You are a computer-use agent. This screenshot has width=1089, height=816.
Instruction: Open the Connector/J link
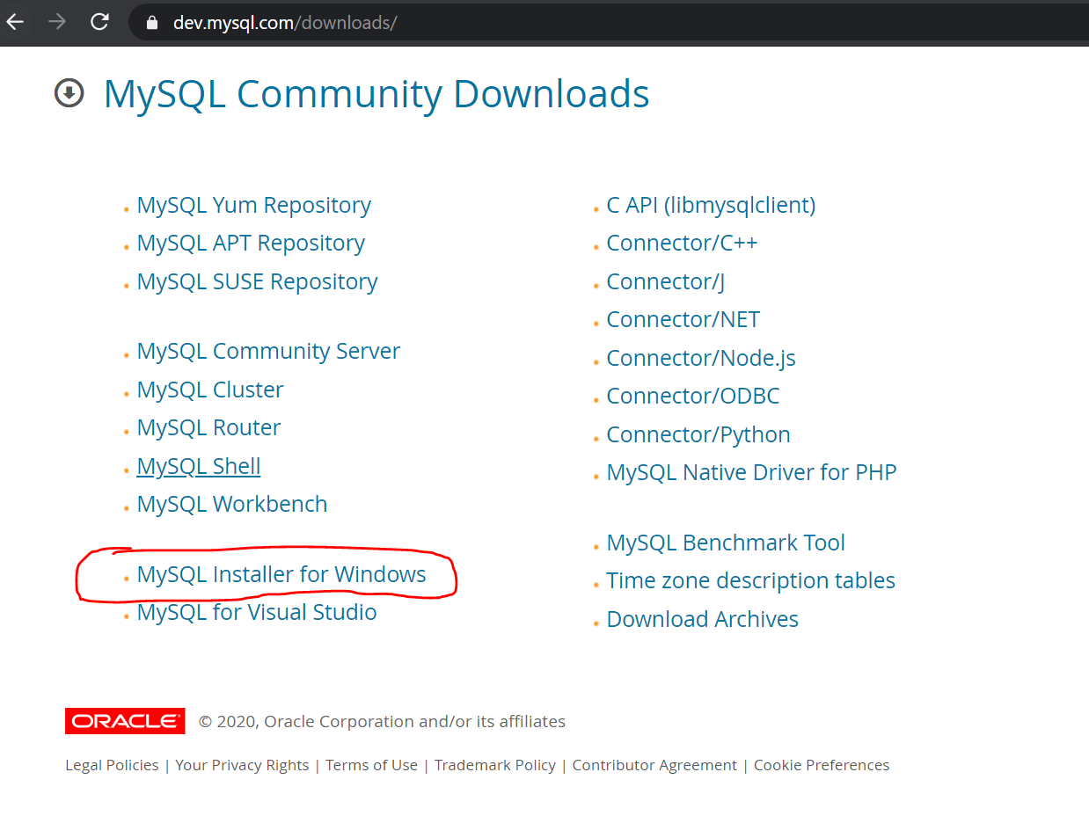(x=666, y=282)
